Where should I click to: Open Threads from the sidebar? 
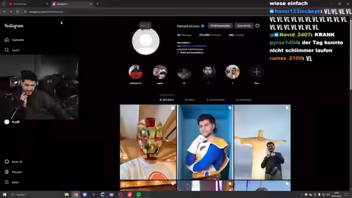click(13, 172)
